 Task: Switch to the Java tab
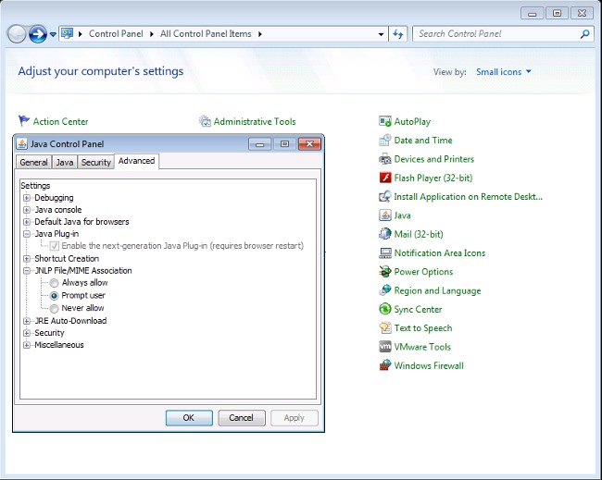pos(65,162)
